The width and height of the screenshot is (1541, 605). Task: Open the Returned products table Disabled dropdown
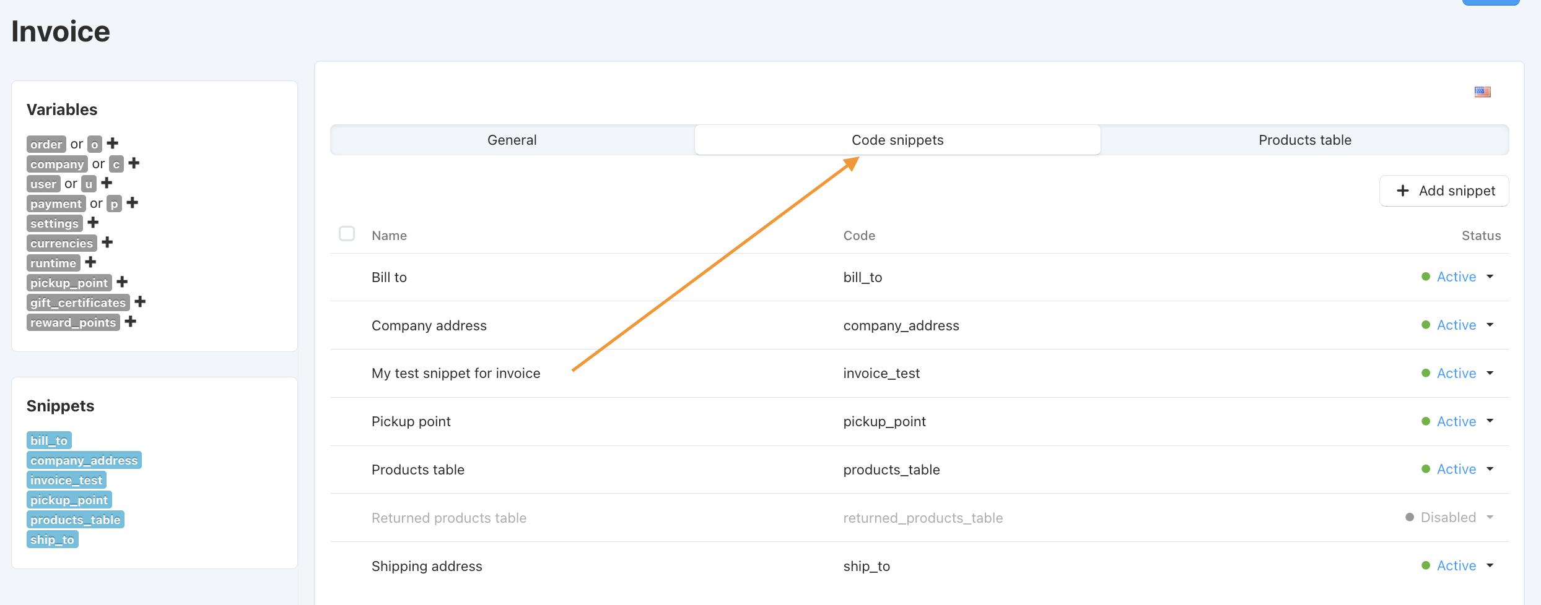coord(1450,517)
